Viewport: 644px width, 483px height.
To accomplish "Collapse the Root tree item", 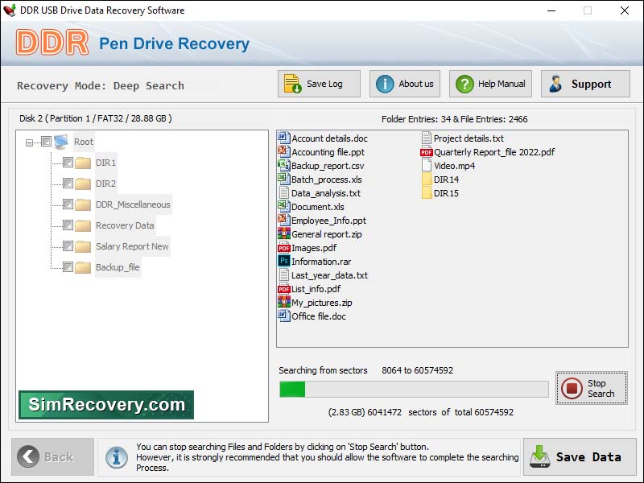I will 31,141.
